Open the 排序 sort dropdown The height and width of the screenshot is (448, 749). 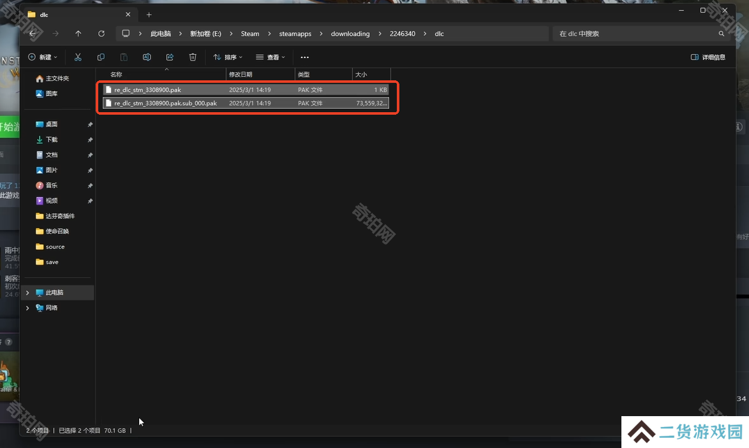click(x=228, y=57)
